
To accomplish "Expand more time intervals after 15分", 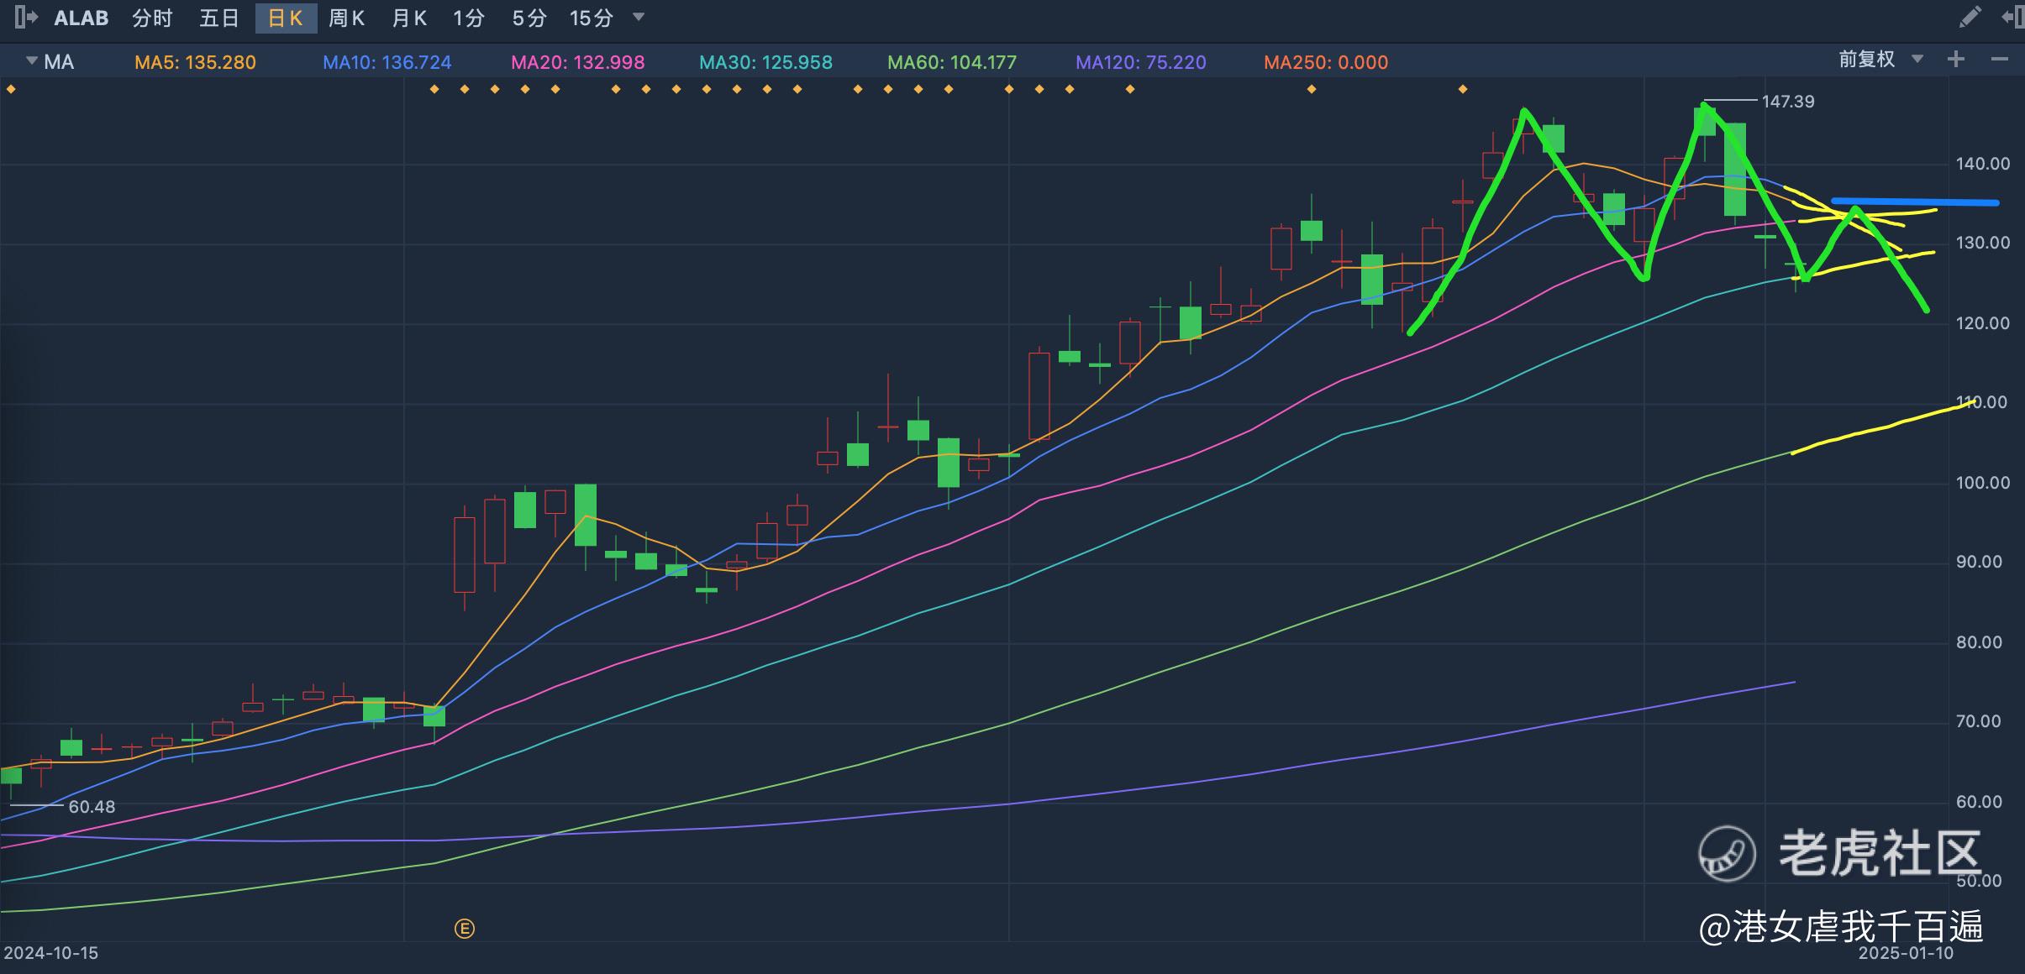I will (x=639, y=17).
